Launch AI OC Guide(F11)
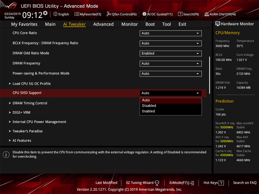259x194 pixels. (x=158, y=14)
